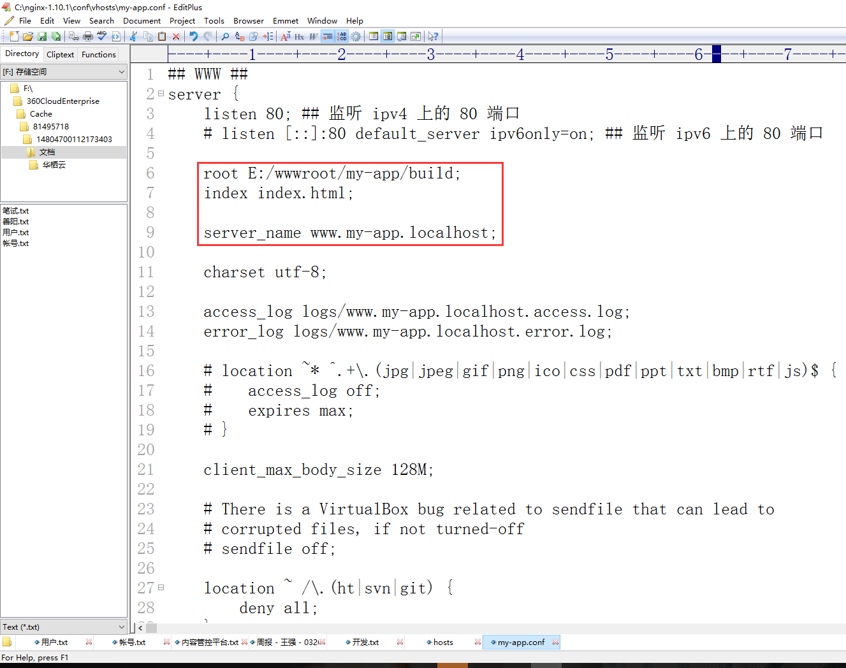
Task: Open the Browser menu
Action: point(249,20)
